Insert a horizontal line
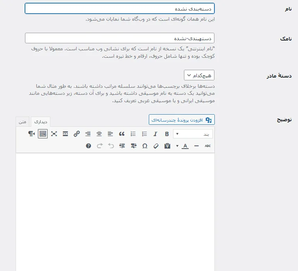 (x=196, y=146)
